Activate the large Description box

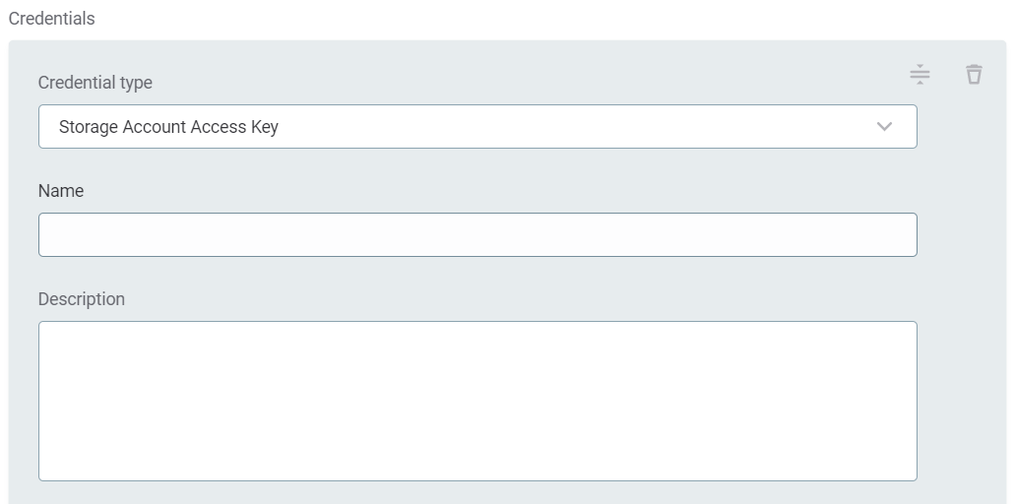pyautogui.click(x=477, y=401)
